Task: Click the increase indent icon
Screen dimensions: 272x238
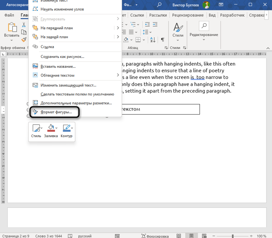Action: point(155,24)
